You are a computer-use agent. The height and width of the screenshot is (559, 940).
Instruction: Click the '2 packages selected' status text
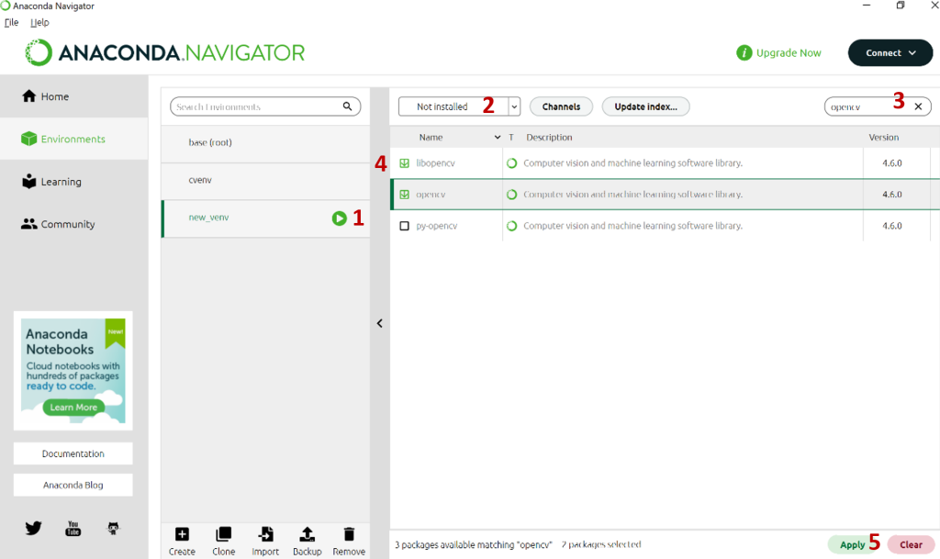(601, 544)
